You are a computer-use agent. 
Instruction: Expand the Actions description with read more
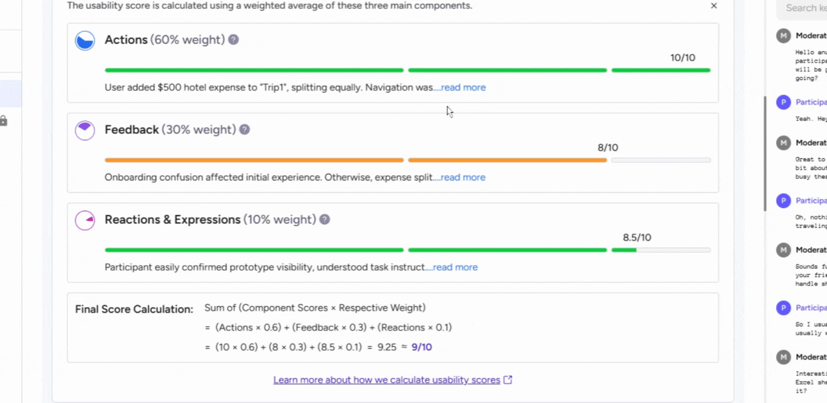point(463,87)
